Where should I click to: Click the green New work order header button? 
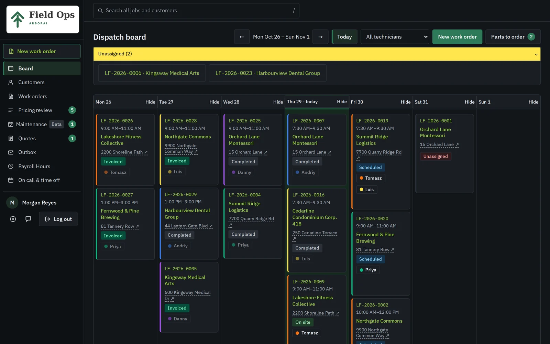coord(457,37)
